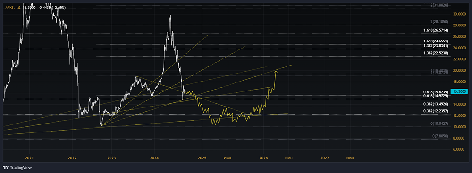Click the 2021 time axis label
Screen dimensions: 472x173
[x=29, y=158]
